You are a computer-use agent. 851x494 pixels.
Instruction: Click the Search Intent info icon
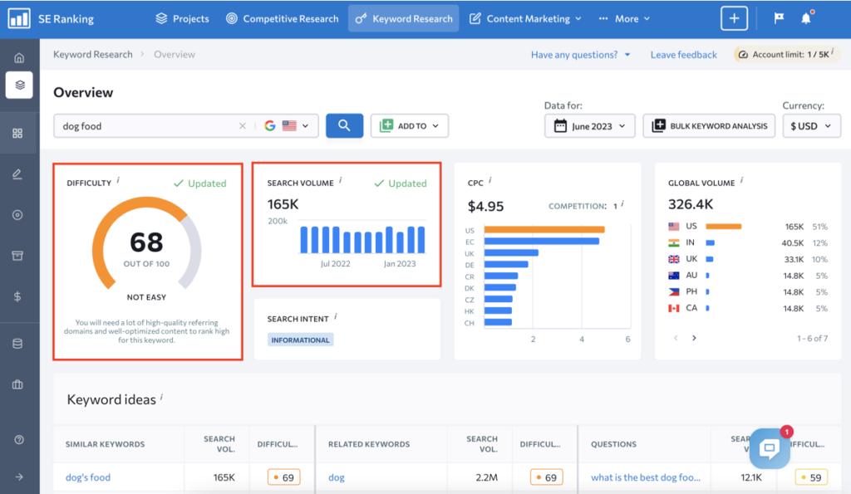click(x=336, y=316)
